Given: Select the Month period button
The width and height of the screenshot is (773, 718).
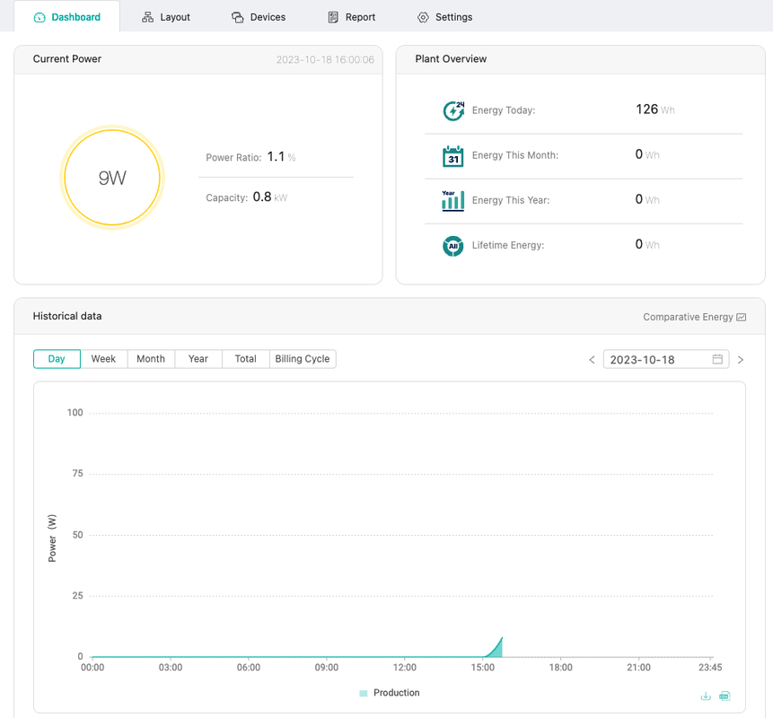Looking at the screenshot, I should pyautogui.click(x=151, y=359).
